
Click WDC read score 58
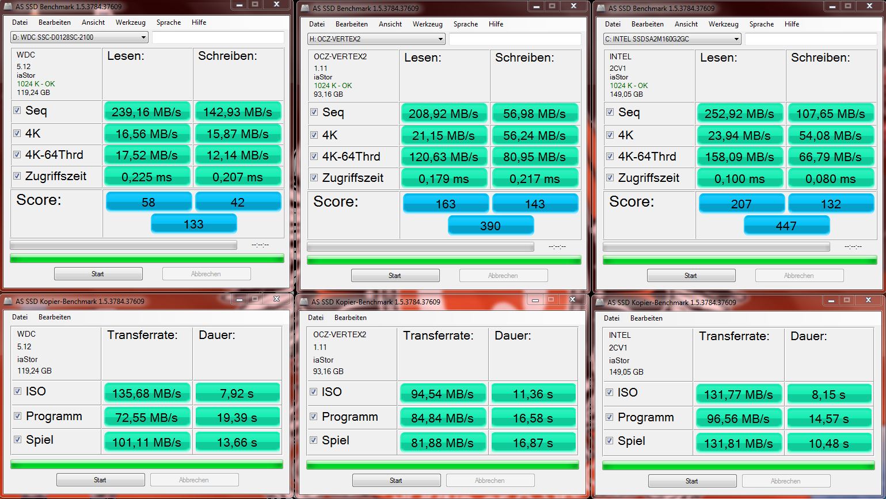click(x=149, y=202)
